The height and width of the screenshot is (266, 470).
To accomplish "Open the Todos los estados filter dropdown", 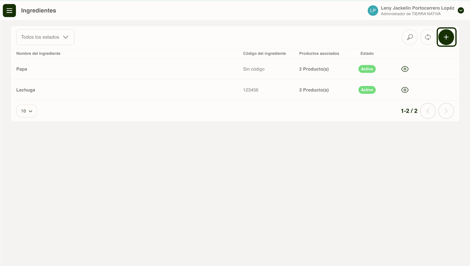I will 45,37.
